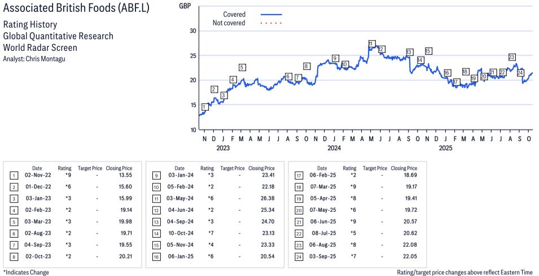The width and height of the screenshot is (539, 276).
Task: Click the blue Covered legend line
Action: pyautogui.click(x=271, y=14)
